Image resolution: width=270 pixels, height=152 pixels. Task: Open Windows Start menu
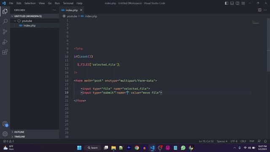(79, 148)
